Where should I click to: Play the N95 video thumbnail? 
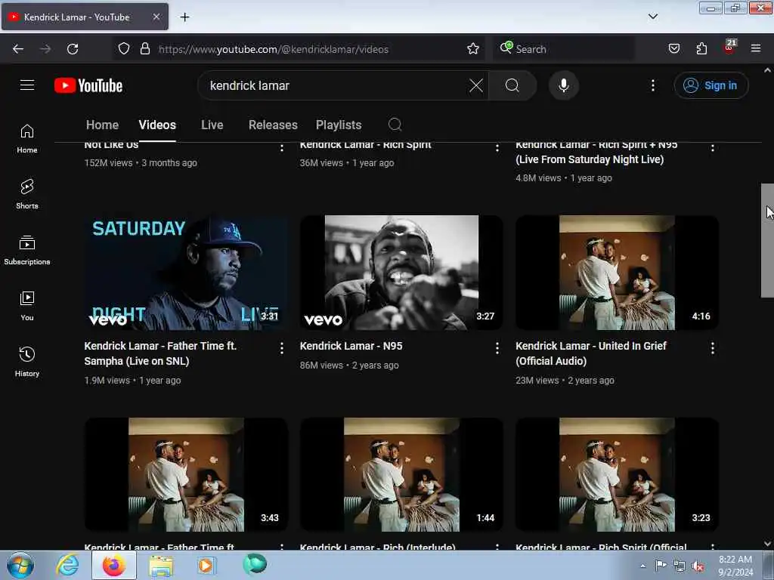(401, 272)
